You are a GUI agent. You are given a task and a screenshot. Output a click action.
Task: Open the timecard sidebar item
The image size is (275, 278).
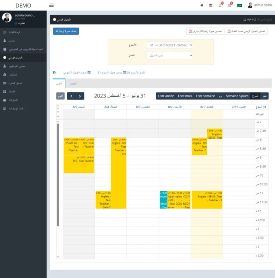click(23, 75)
